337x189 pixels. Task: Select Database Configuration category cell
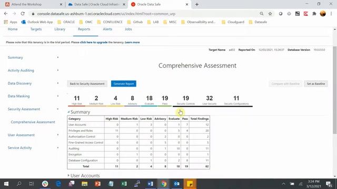tap(86, 160)
